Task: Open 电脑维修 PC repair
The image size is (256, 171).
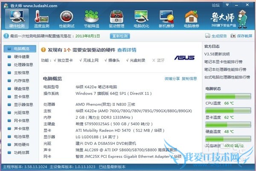Action: tap(191, 19)
